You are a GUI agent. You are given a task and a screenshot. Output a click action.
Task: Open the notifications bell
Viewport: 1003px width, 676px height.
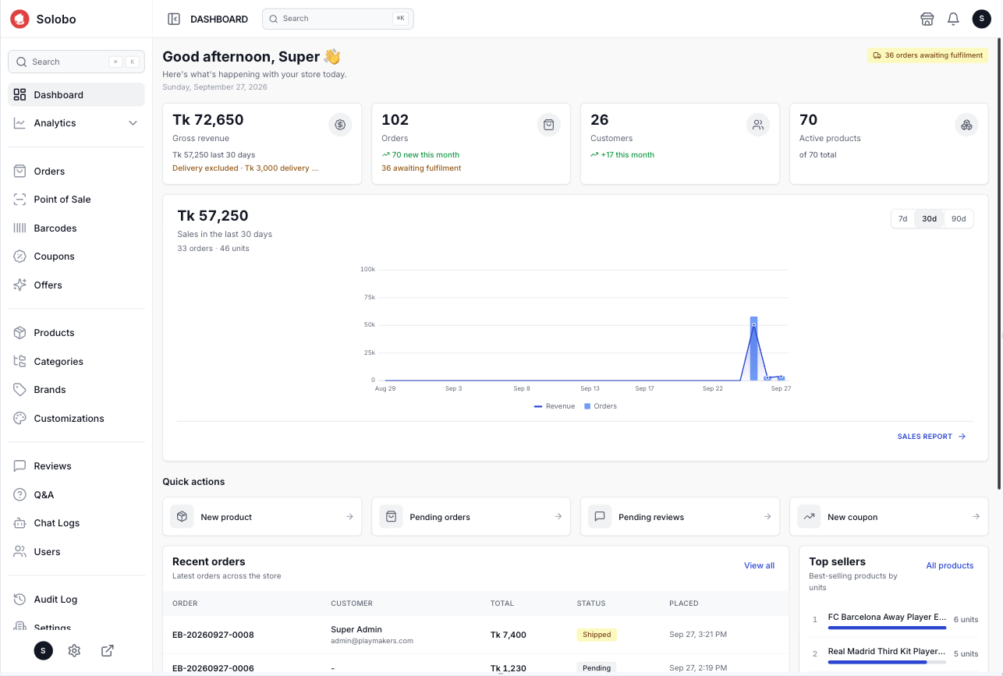pyautogui.click(x=953, y=19)
